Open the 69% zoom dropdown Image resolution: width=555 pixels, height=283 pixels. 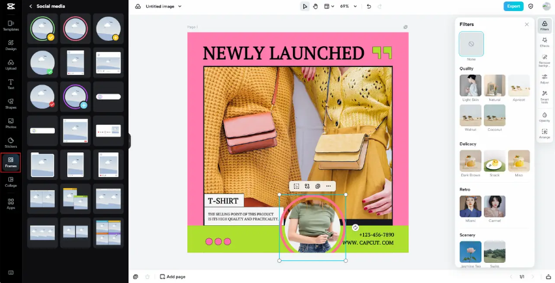[x=348, y=7]
